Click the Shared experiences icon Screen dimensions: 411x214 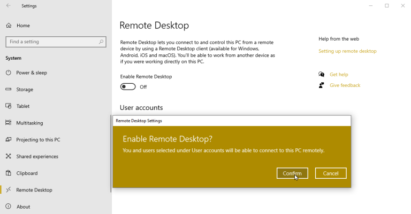(x=9, y=156)
